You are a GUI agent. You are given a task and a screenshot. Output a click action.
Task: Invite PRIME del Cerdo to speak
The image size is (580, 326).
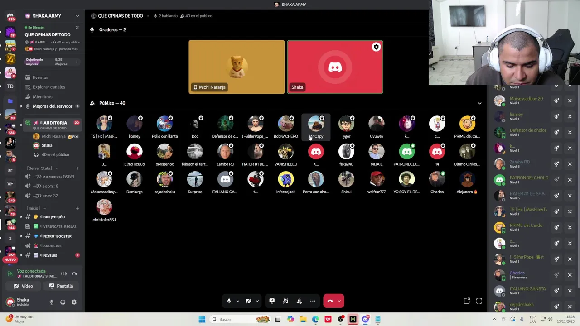(556, 227)
